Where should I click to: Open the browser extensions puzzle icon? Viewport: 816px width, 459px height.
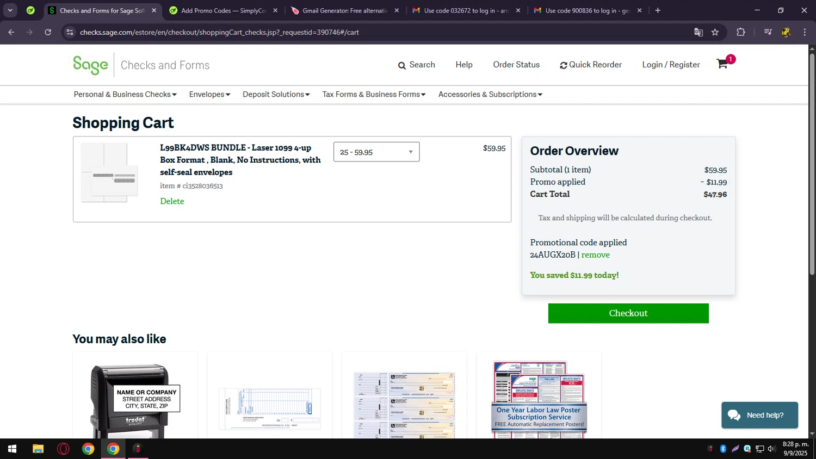[740, 32]
